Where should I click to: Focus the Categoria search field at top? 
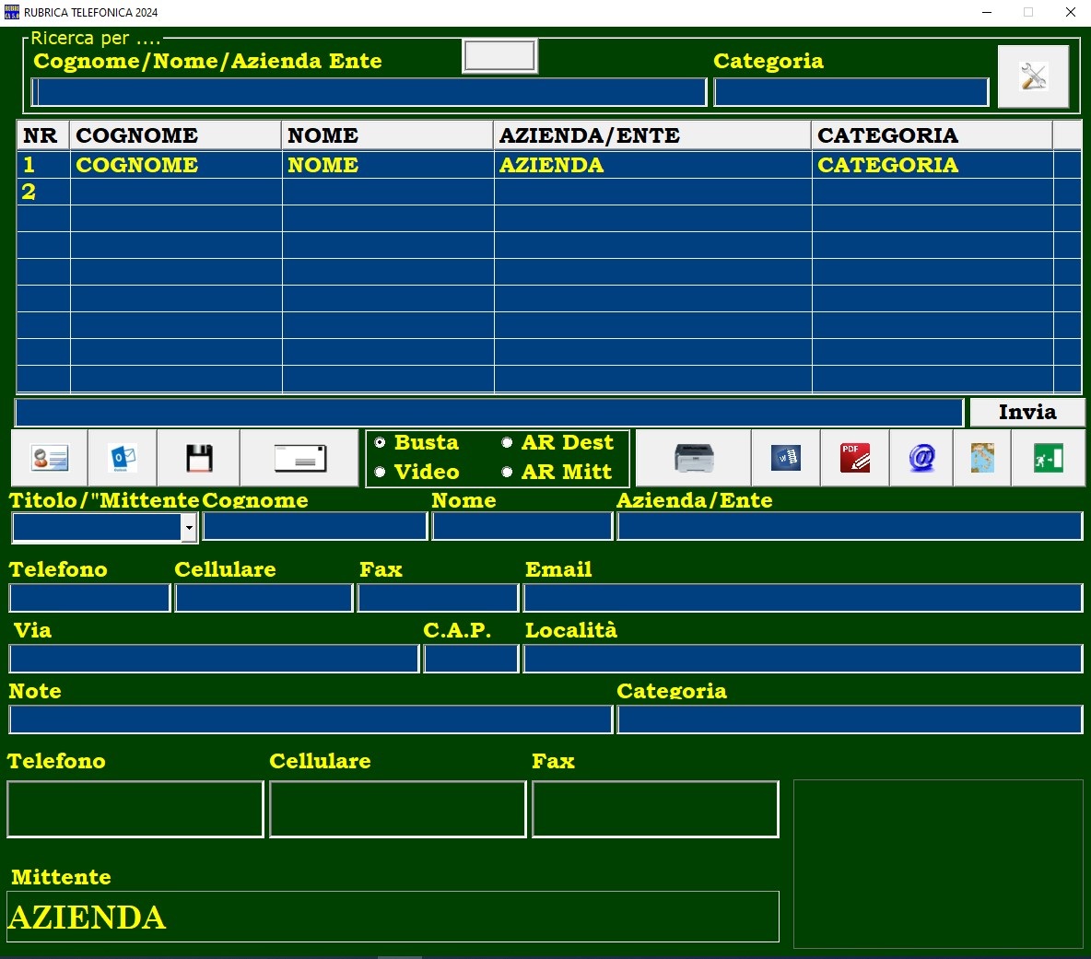[851, 92]
